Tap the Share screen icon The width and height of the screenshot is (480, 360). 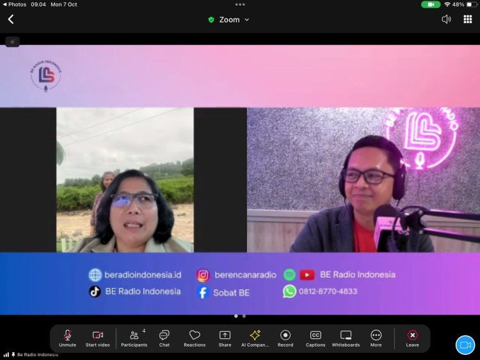pyautogui.click(x=225, y=338)
